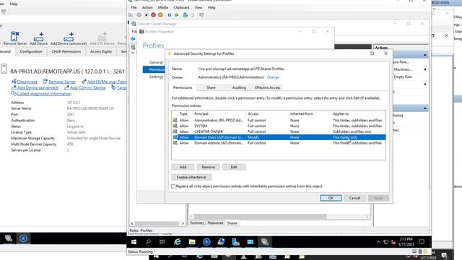462x260 pixels.
Task: Select SYSTEM permission entry row
Action: pyautogui.click(x=279, y=126)
